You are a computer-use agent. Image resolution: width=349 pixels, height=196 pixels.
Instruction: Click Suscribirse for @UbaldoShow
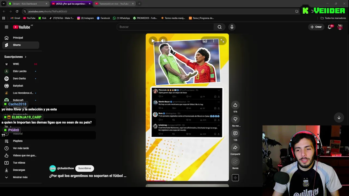point(85,168)
